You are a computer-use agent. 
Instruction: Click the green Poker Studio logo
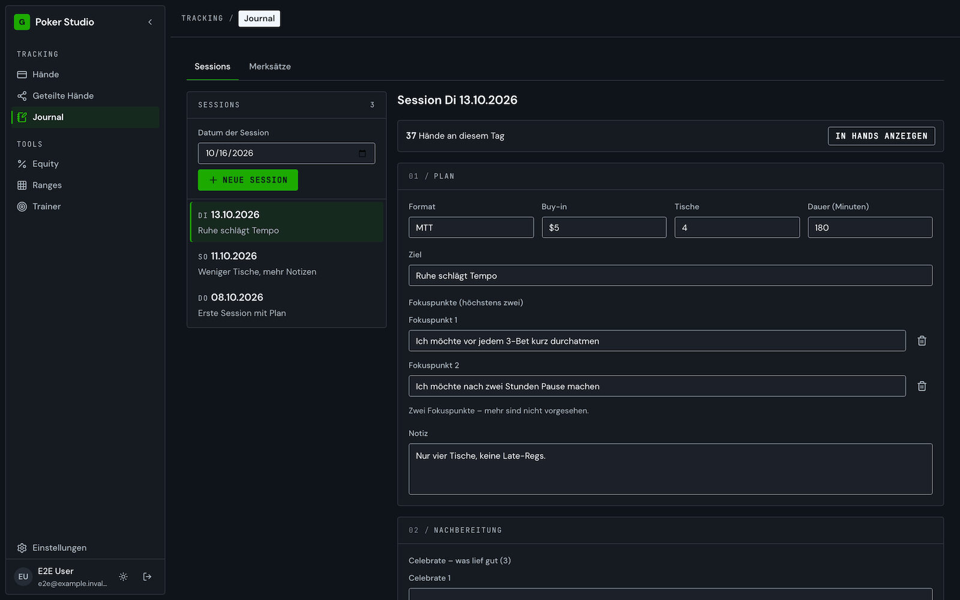point(22,22)
